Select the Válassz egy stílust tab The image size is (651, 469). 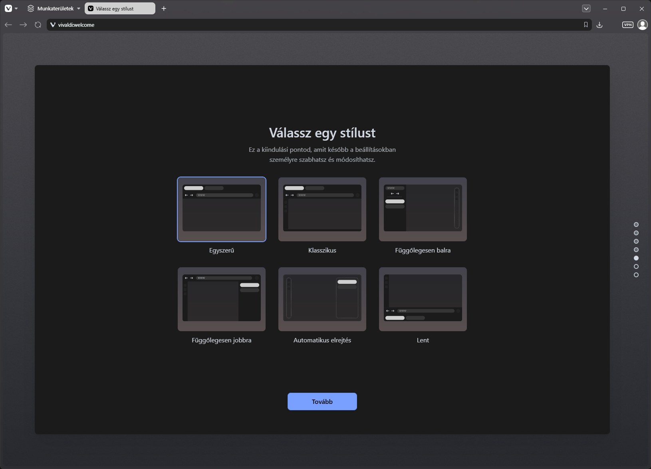pyautogui.click(x=120, y=8)
